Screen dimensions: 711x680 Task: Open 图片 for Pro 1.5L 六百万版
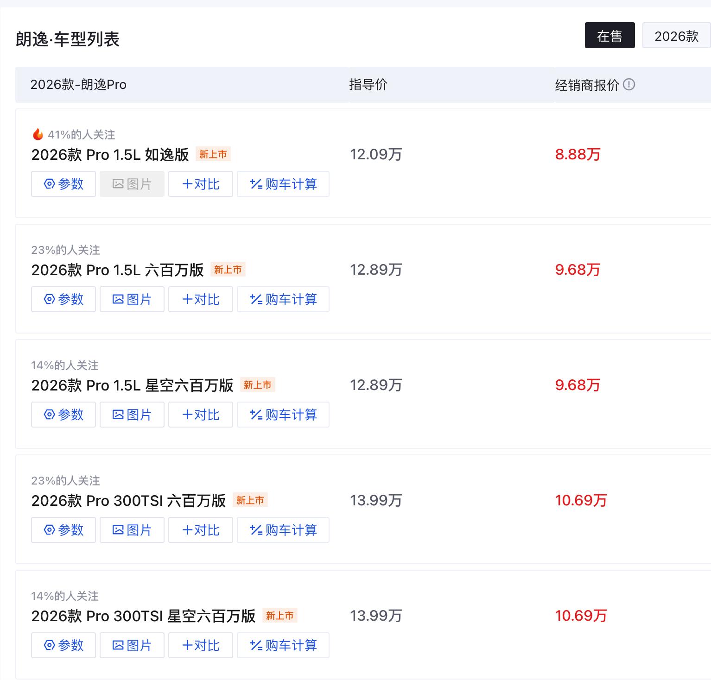coord(132,299)
